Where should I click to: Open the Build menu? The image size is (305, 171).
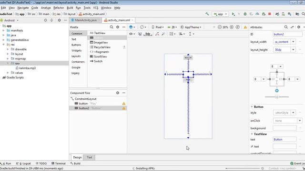click(70, 8)
